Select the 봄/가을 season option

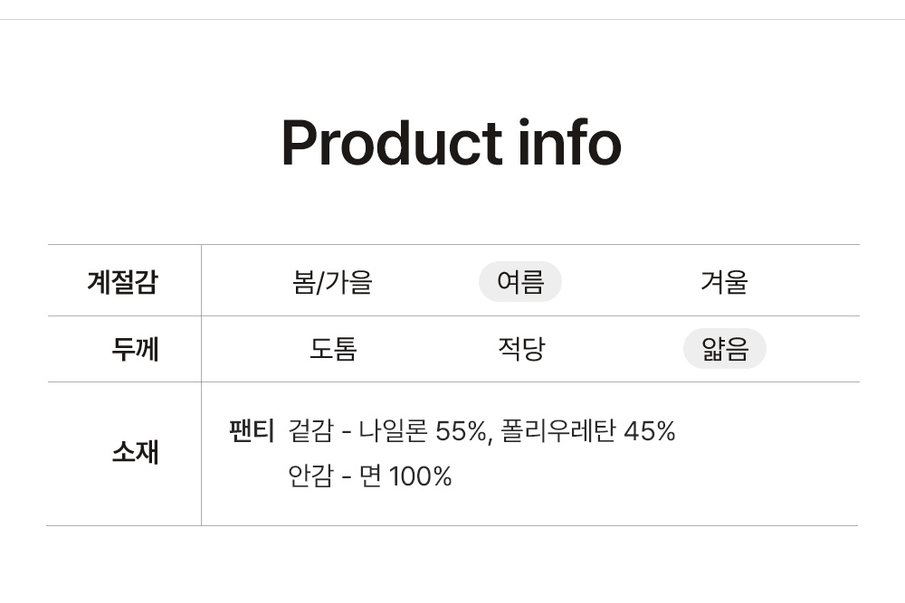click(x=332, y=282)
